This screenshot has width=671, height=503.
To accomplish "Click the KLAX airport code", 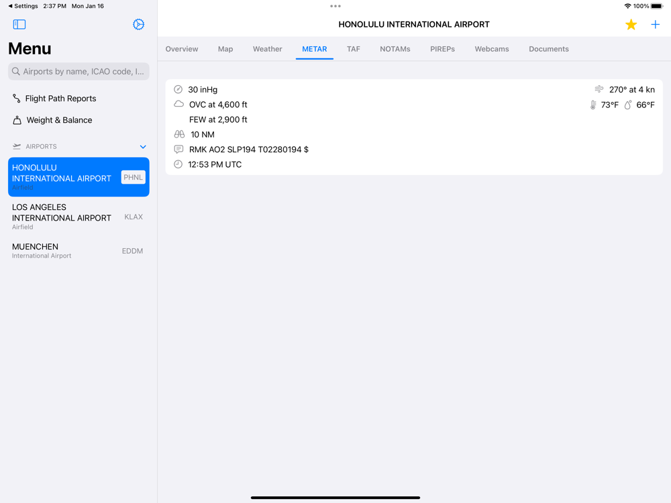I will (134, 217).
